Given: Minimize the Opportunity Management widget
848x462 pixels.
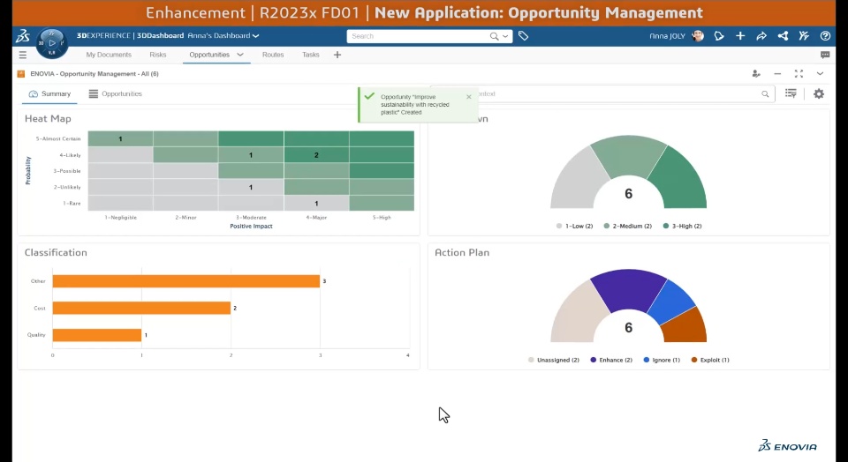Looking at the screenshot, I should [x=777, y=73].
